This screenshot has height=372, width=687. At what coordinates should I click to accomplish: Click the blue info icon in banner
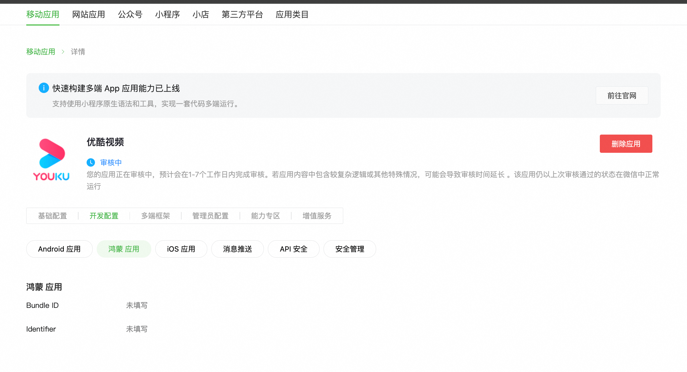[44, 88]
